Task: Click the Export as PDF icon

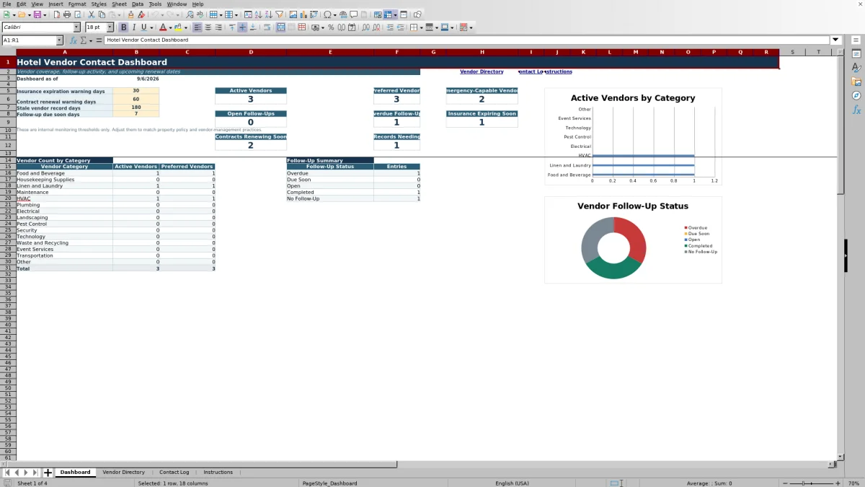Action: tap(58, 14)
